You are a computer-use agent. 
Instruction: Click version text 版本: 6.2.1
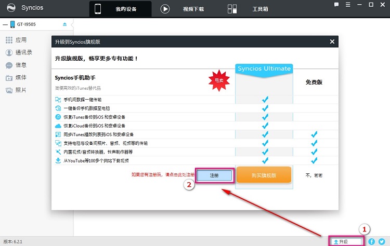[12, 241]
